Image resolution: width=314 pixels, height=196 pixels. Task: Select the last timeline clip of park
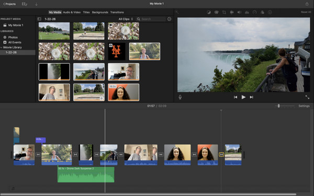[233, 155]
